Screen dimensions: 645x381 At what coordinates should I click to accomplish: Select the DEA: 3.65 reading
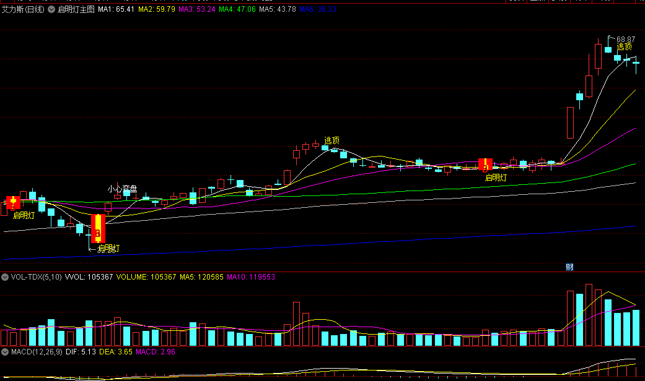[x=116, y=352]
